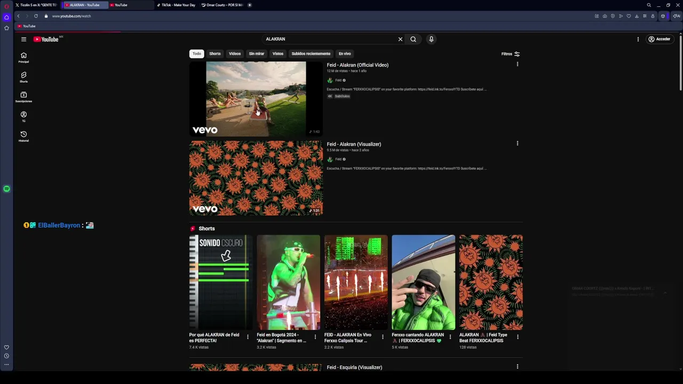Open more options for Alakran (Visualizer)
This screenshot has width=683, height=384.
tap(517, 143)
